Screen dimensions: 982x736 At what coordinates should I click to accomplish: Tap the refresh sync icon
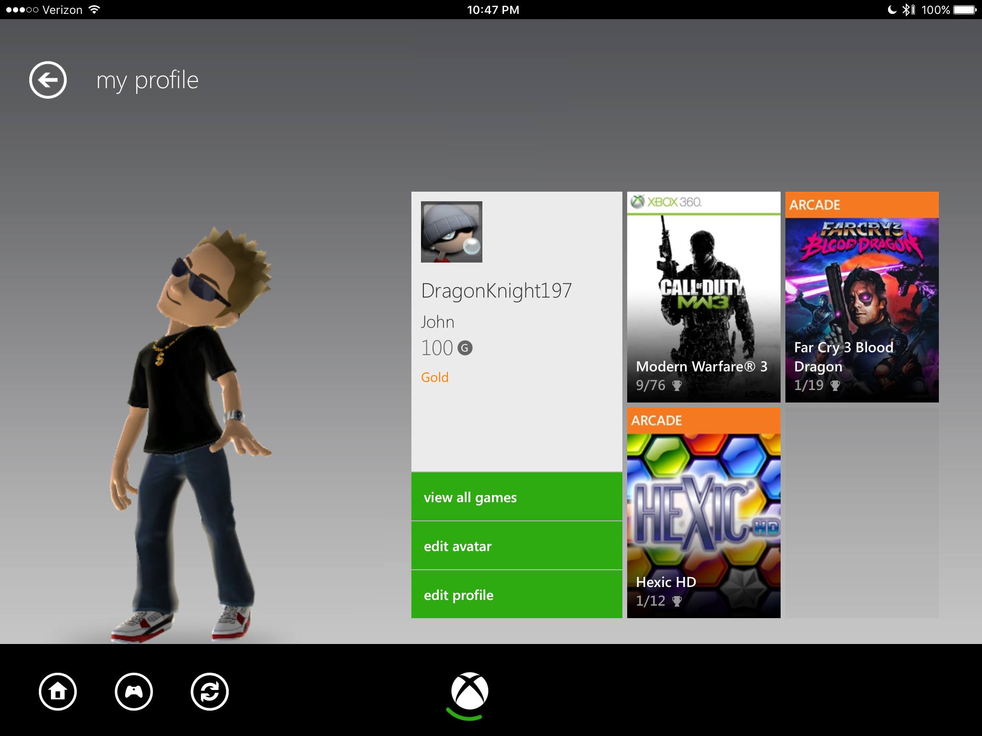210,691
